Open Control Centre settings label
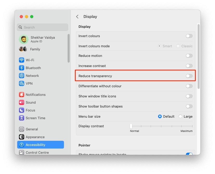215x174 pixels. coord(37,152)
